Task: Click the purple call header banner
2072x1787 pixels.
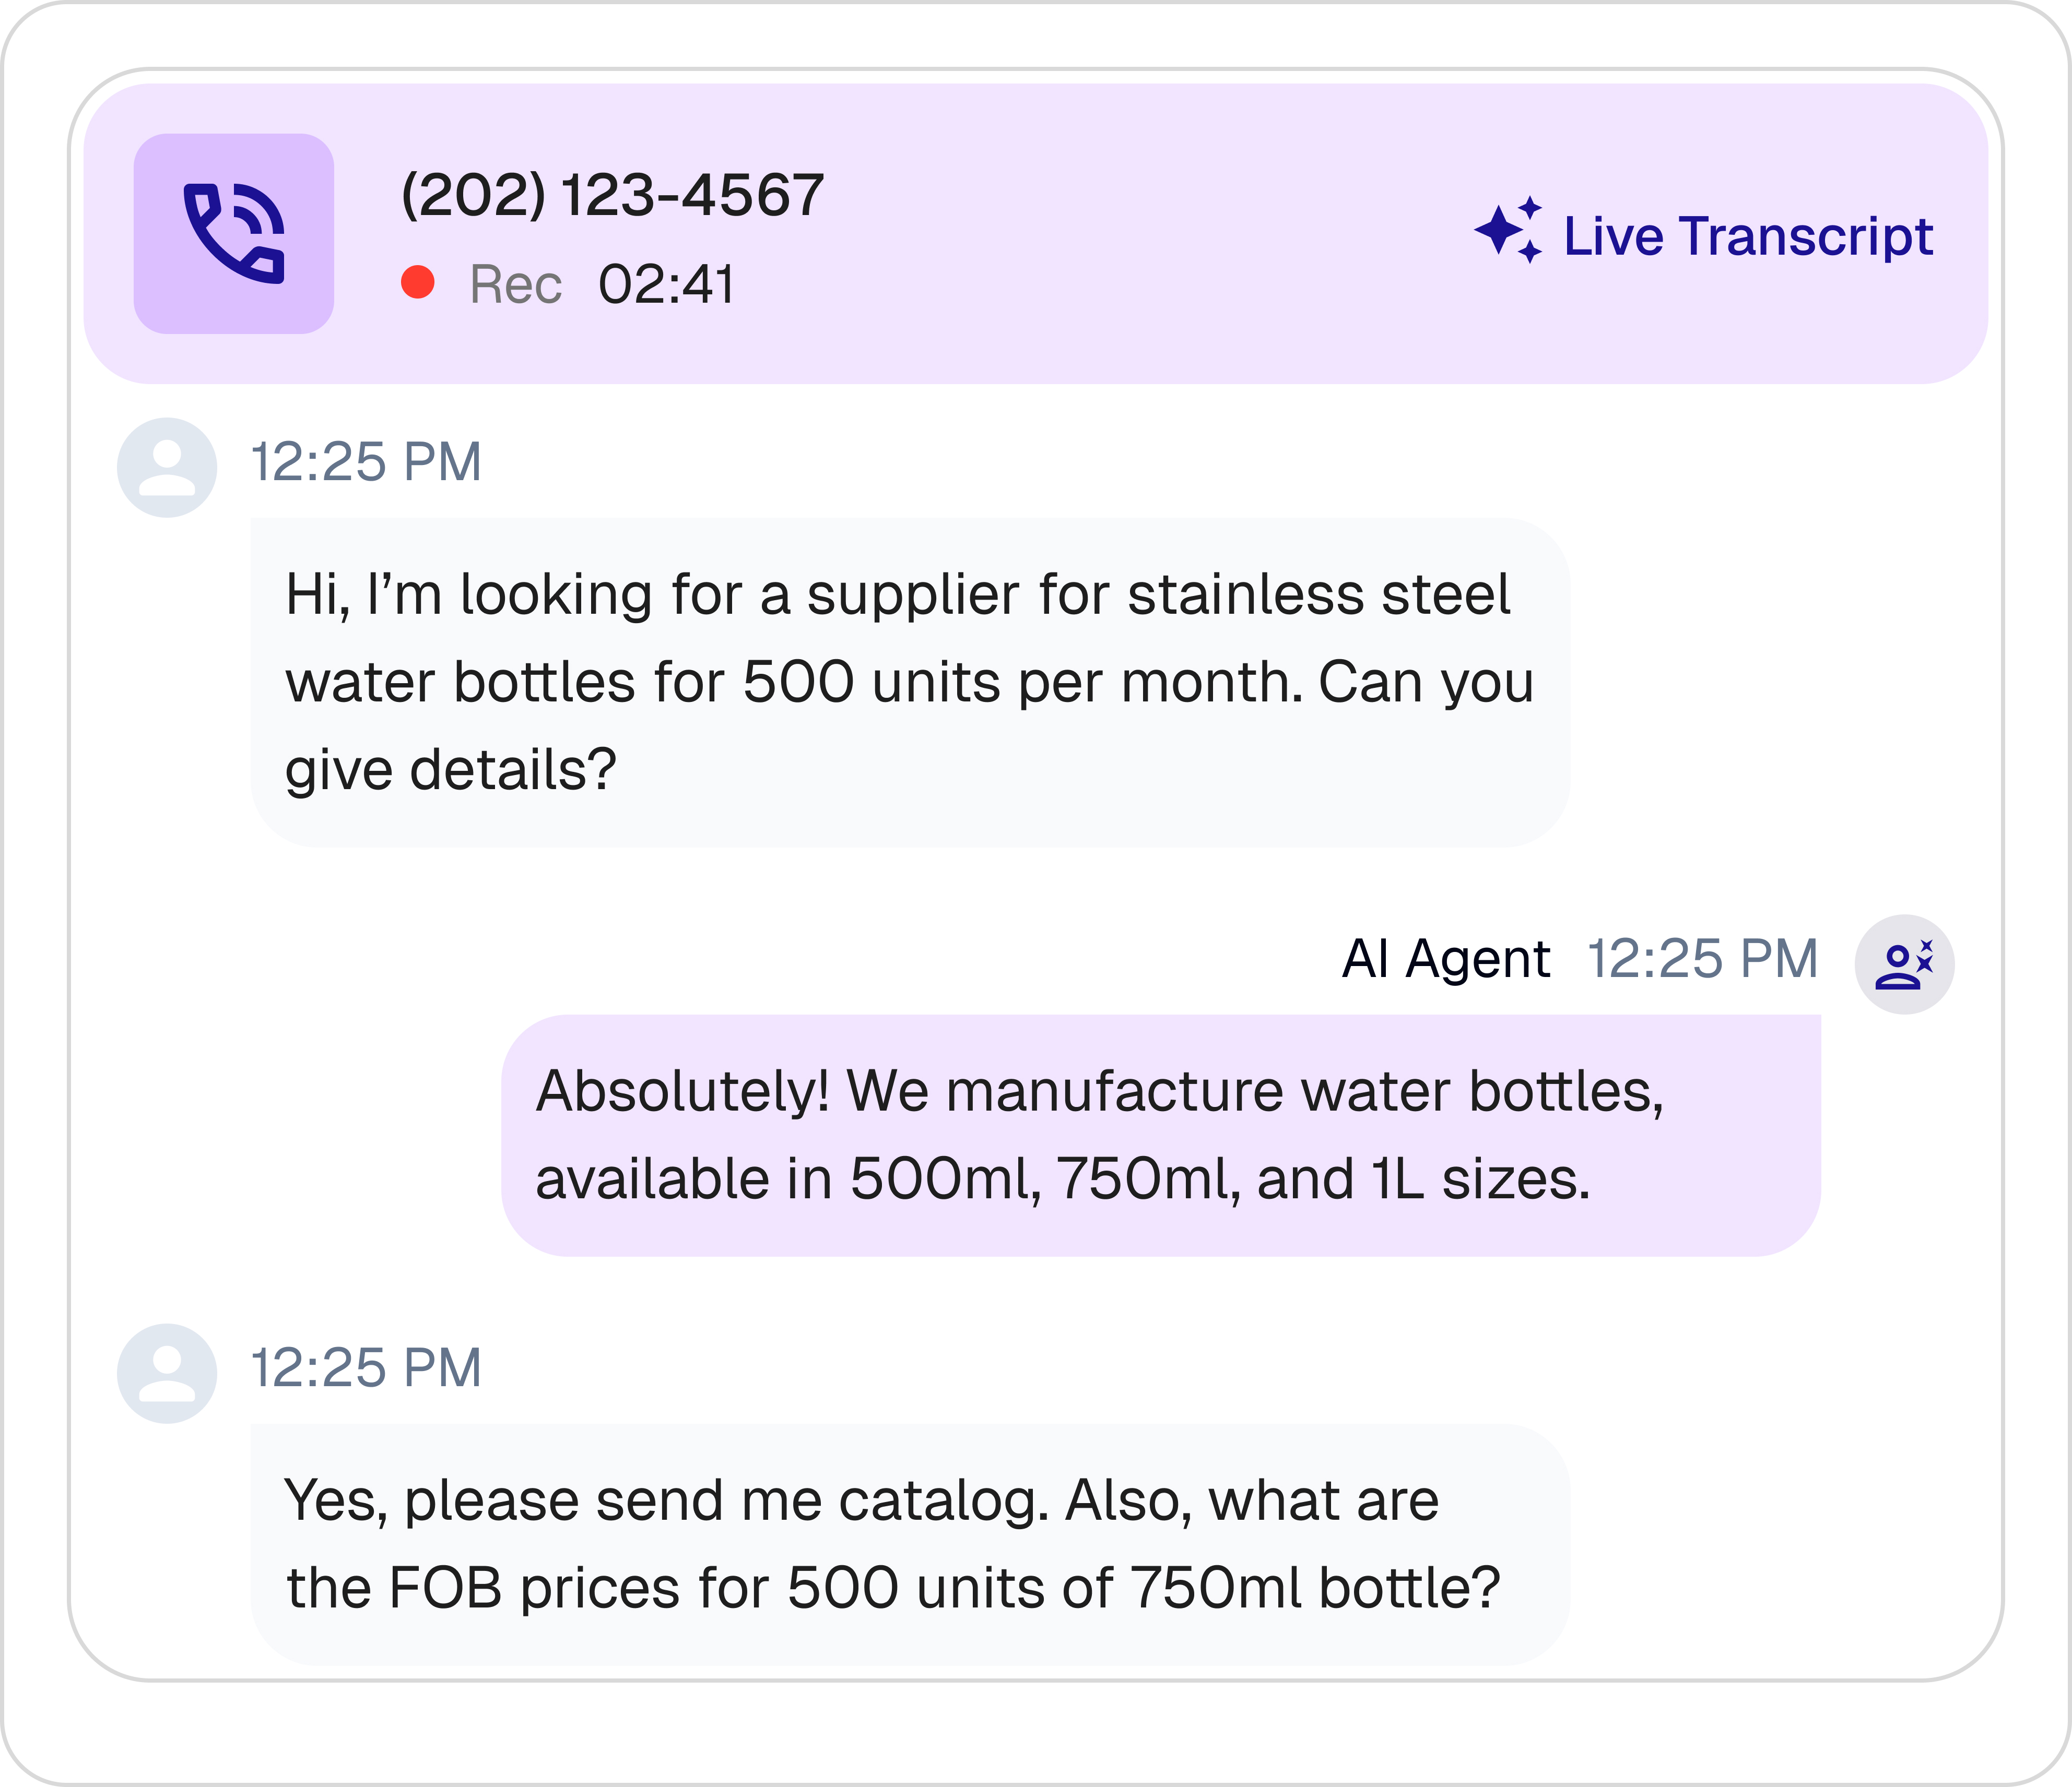Action: pyautogui.click(x=1035, y=234)
